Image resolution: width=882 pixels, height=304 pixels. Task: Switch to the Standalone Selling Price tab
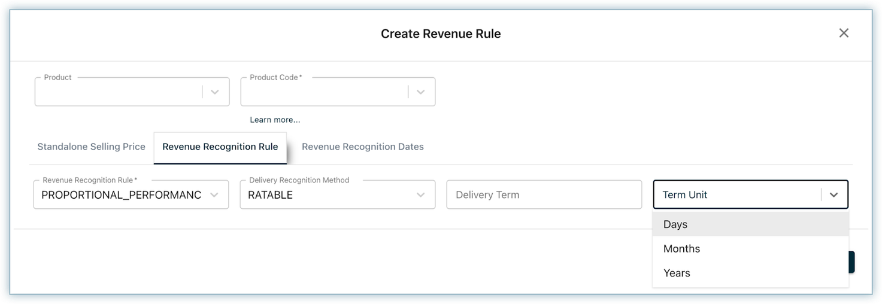91,147
